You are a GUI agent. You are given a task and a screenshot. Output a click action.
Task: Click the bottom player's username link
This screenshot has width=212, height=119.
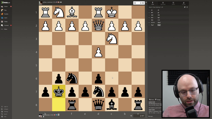(46, 115)
